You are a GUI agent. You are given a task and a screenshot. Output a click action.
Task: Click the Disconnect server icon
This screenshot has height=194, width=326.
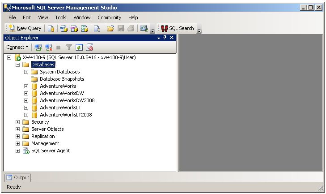coord(49,47)
